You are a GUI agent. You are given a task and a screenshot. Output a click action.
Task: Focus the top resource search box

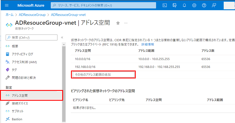(x=104, y=5)
